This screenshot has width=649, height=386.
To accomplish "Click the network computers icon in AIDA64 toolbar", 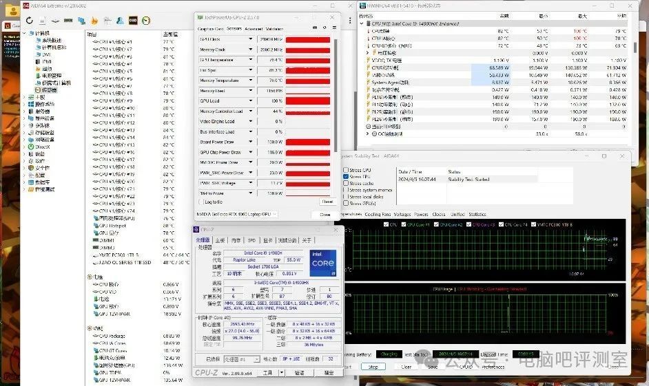I will click(x=81, y=20).
